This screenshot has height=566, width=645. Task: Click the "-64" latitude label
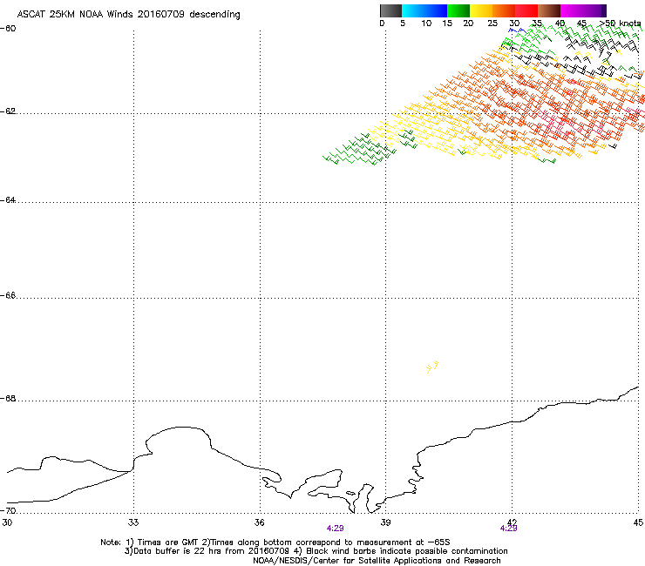[8, 200]
